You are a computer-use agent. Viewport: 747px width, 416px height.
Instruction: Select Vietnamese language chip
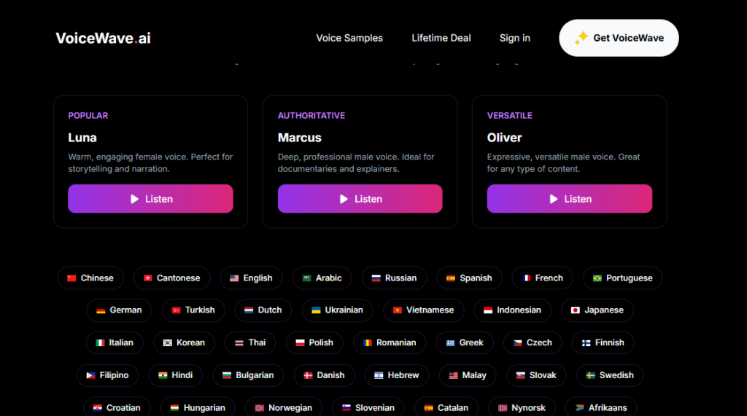pos(424,310)
